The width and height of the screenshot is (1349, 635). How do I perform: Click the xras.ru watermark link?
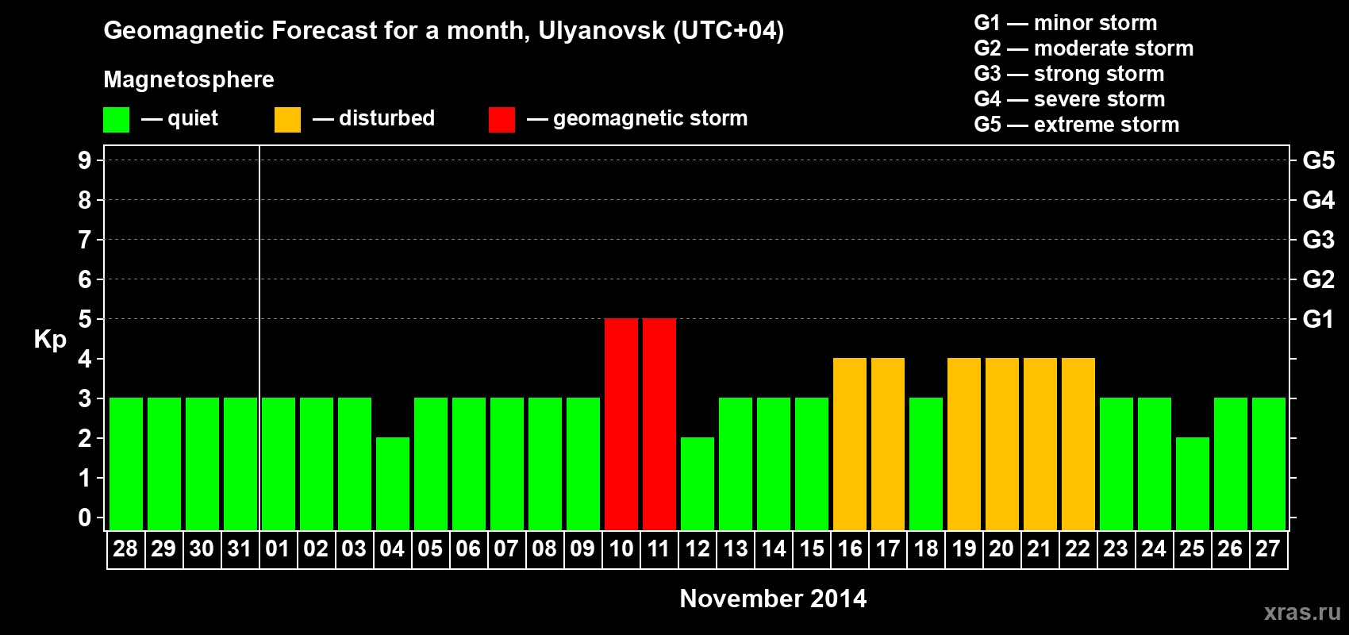(x=1302, y=612)
